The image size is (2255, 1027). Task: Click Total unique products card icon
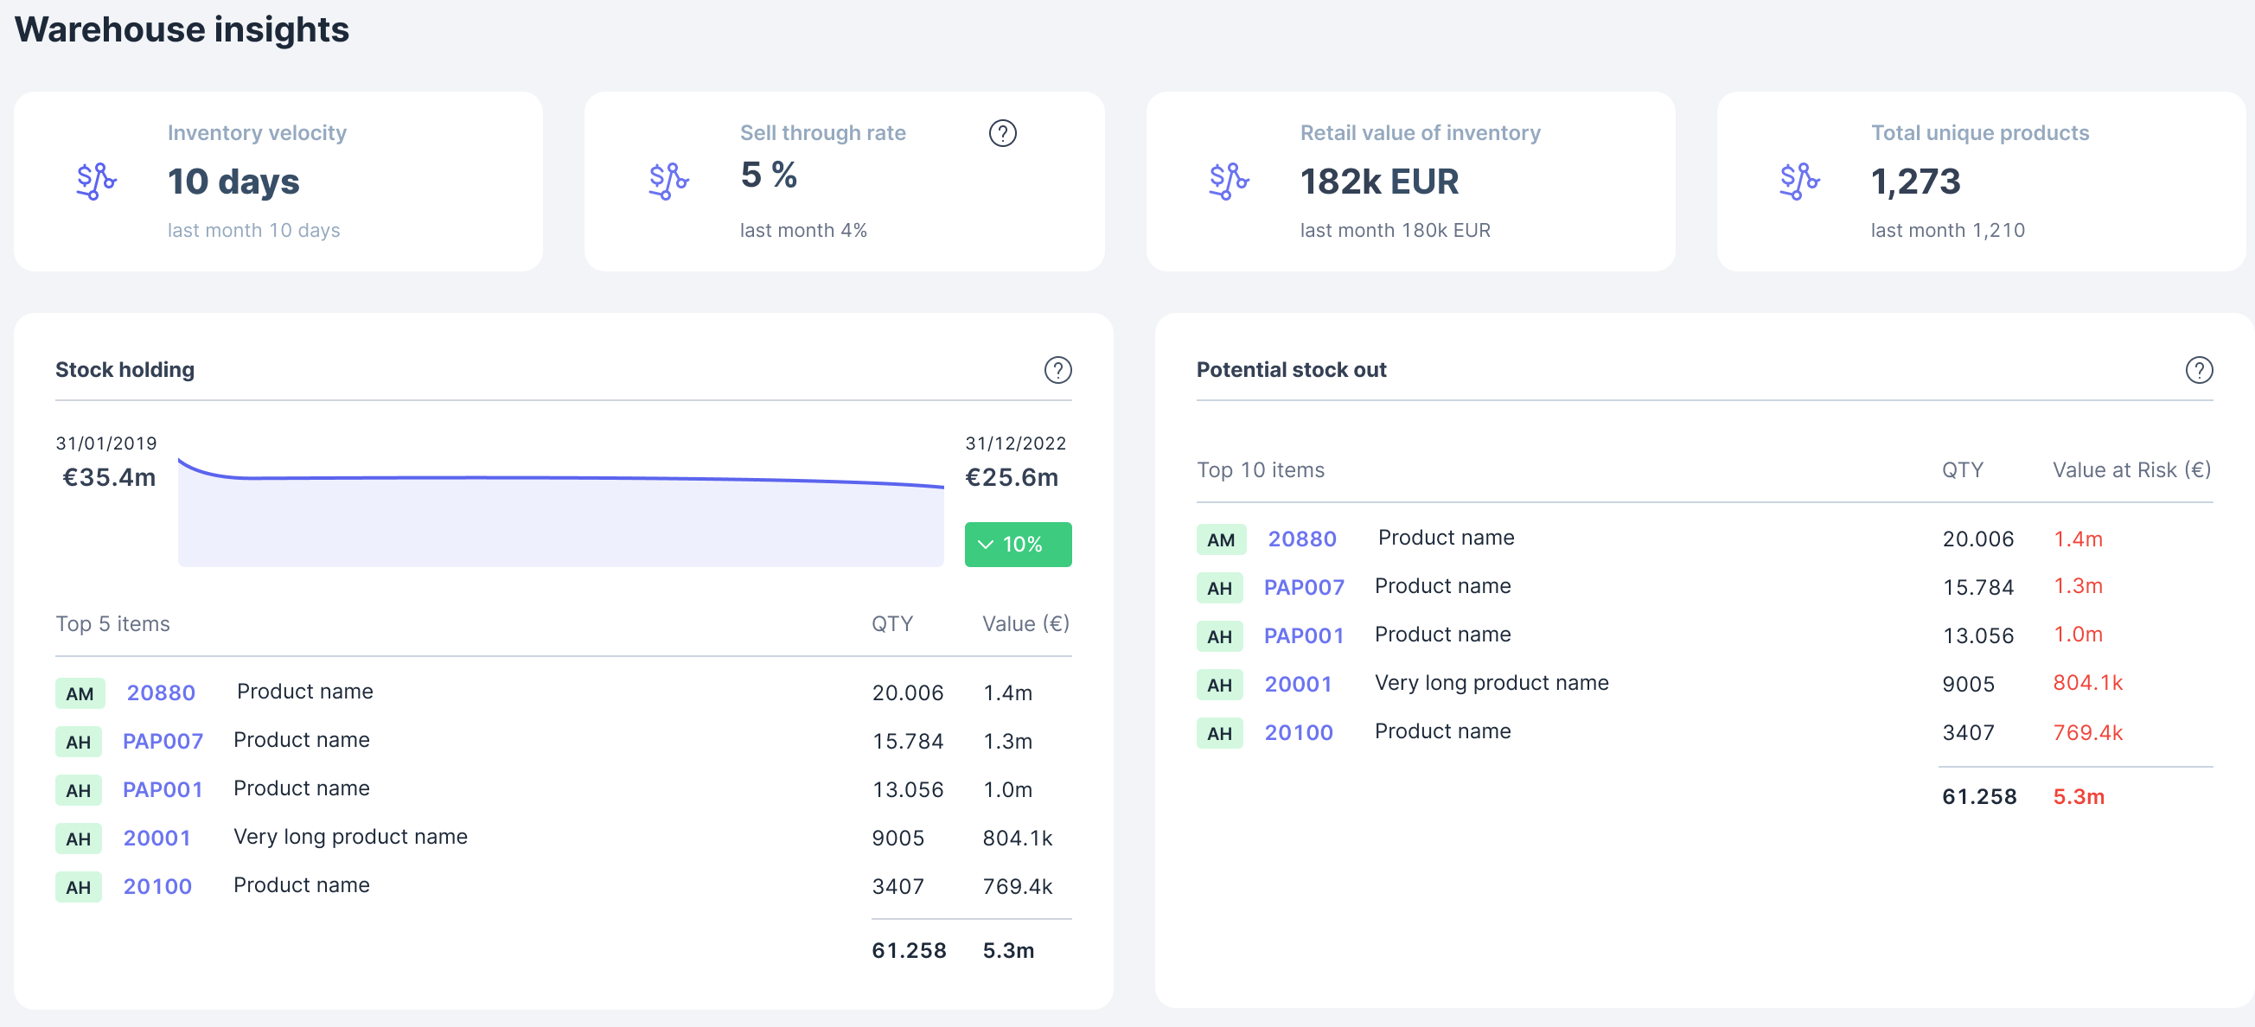(1799, 182)
